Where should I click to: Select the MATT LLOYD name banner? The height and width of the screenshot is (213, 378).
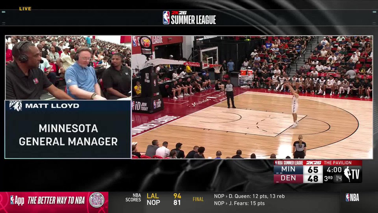(68, 106)
